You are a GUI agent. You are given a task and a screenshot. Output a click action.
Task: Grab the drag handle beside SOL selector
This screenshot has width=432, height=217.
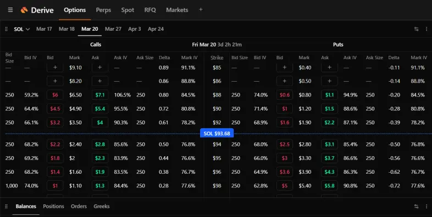tap(7, 29)
